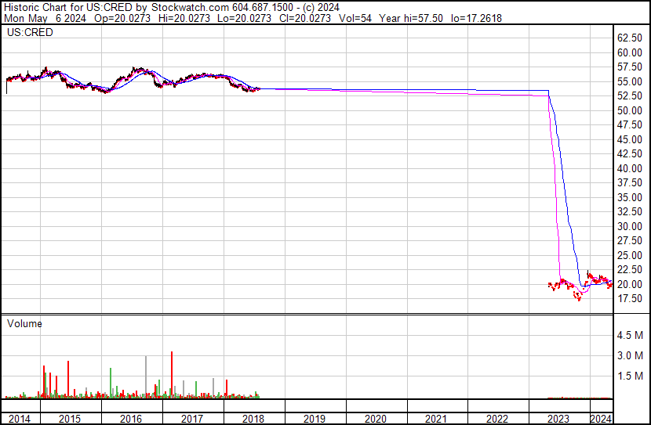Screen dimensions: 651x425
Task: Click the 1.5 M volume axis label
Action: [629, 376]
